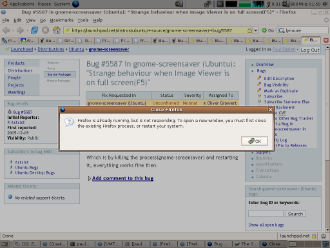The height and width of the screenshot is (248, 330).
Task: Open the Tools menu
Action: tap(83, 20)
